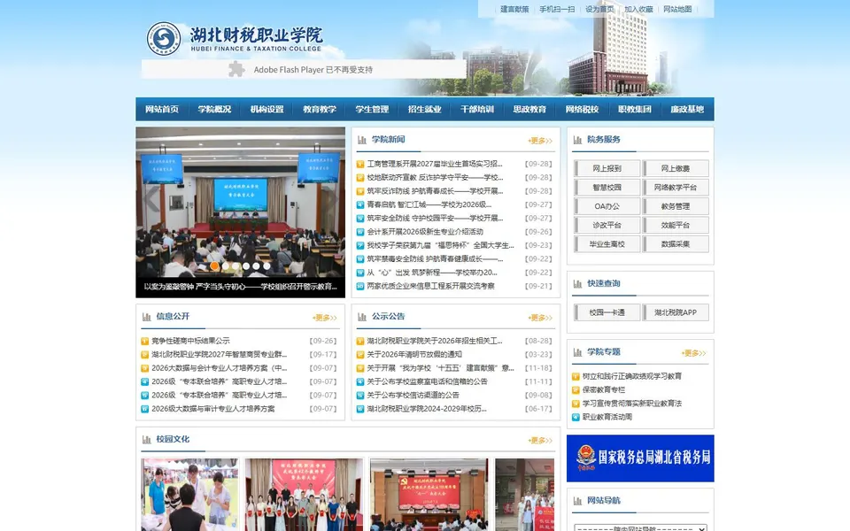The image size is (850, 531).
Task: Click the 手机扫一扫 top link
Action: (x=557, y=9)
